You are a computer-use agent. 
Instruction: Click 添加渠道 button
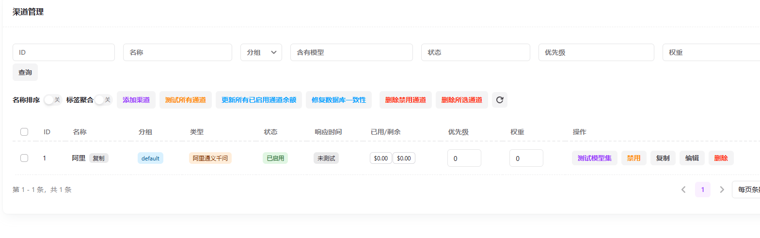pos(136,100)
